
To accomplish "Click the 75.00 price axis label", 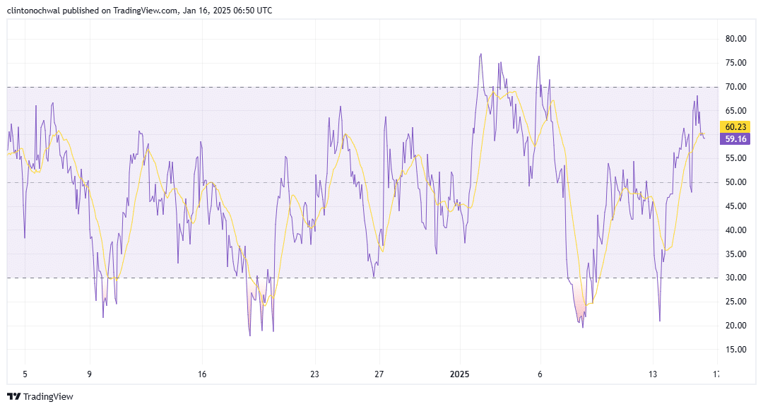I will [735, 63].
